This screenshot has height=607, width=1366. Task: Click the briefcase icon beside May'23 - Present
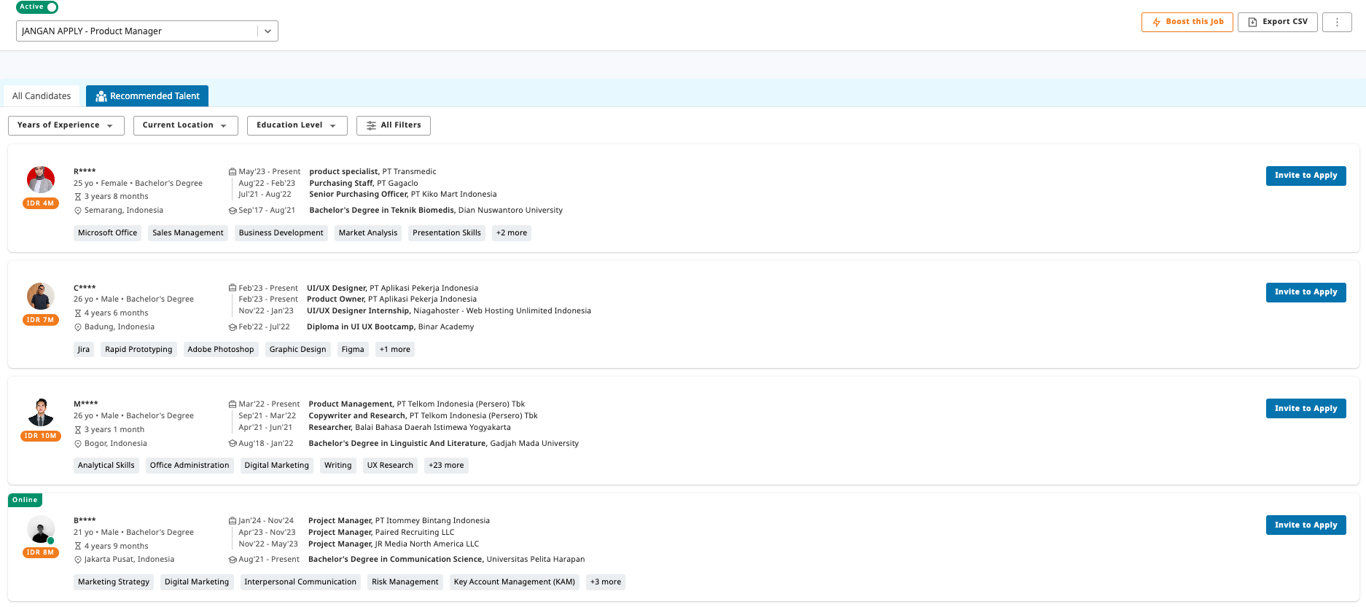(233, 172)
